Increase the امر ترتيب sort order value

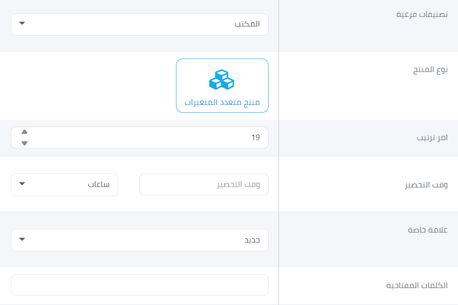click(x=24, y=132)
